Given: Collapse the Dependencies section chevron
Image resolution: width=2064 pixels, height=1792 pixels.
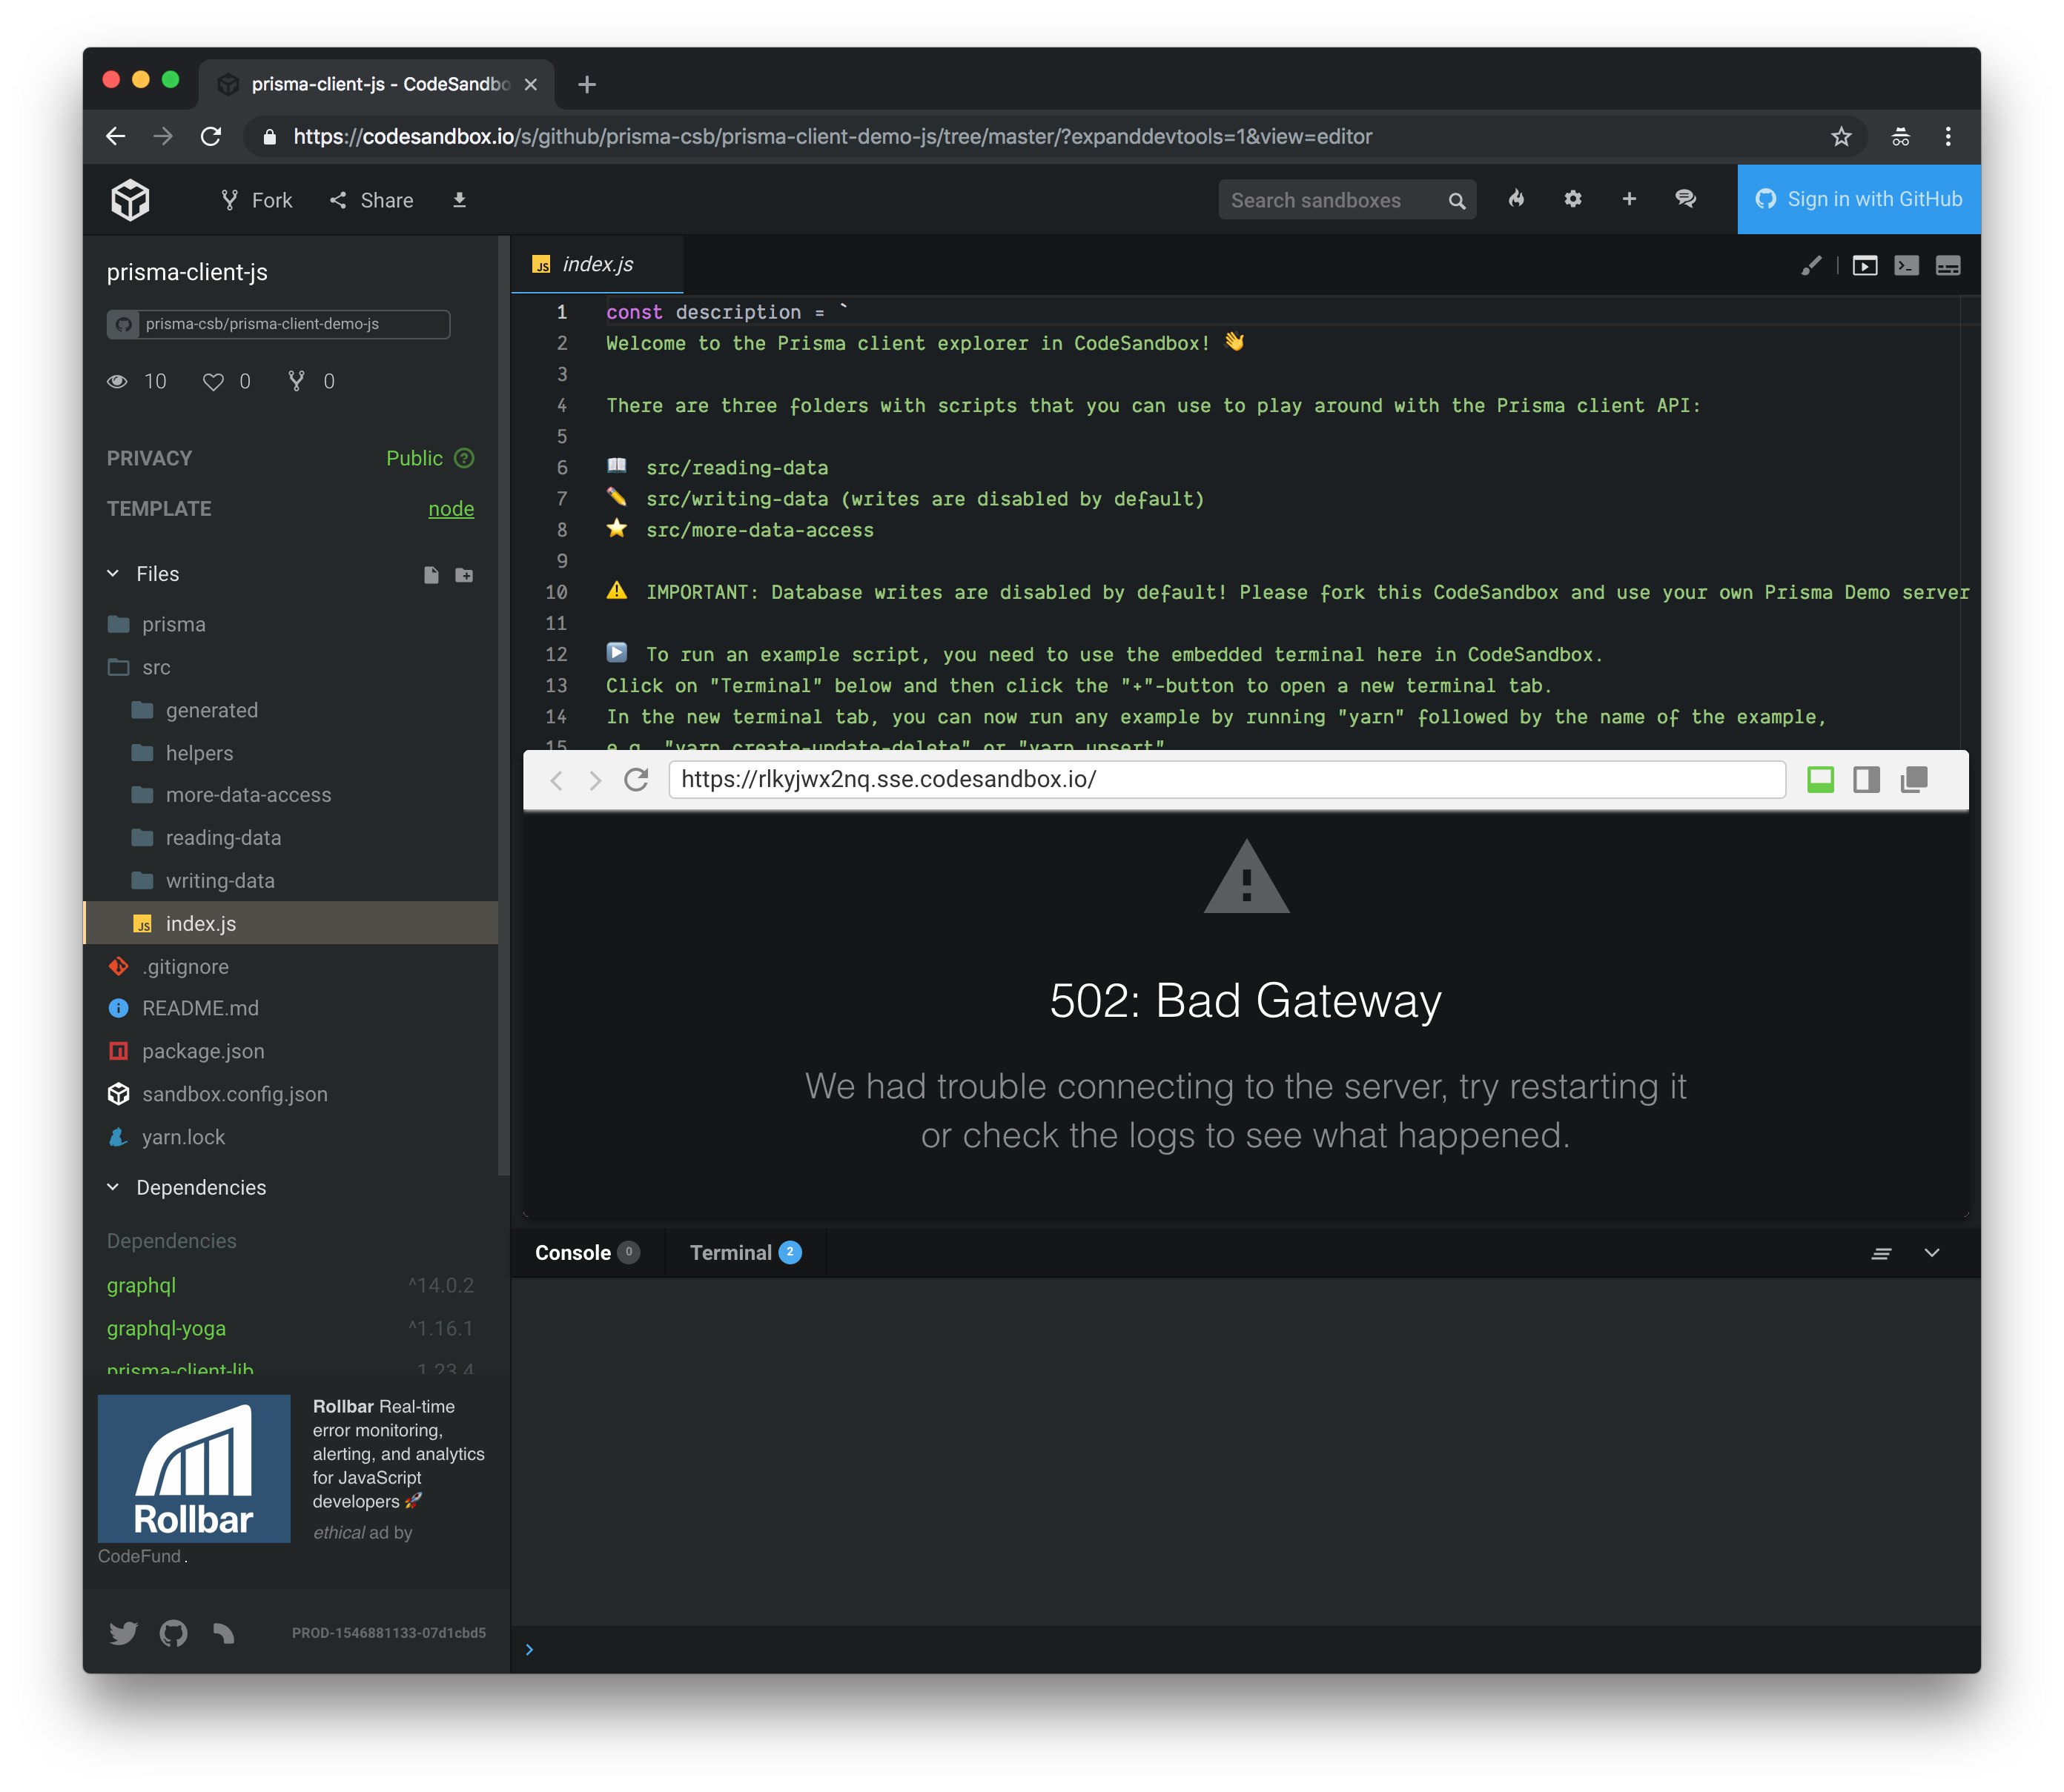Looking at the screenshot, I should pyautogui.click(x=113, y=1187).
